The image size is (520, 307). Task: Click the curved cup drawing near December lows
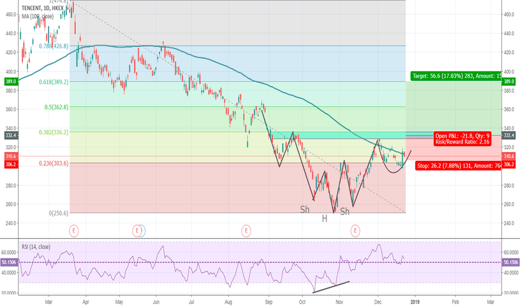(x=394, y=172)
